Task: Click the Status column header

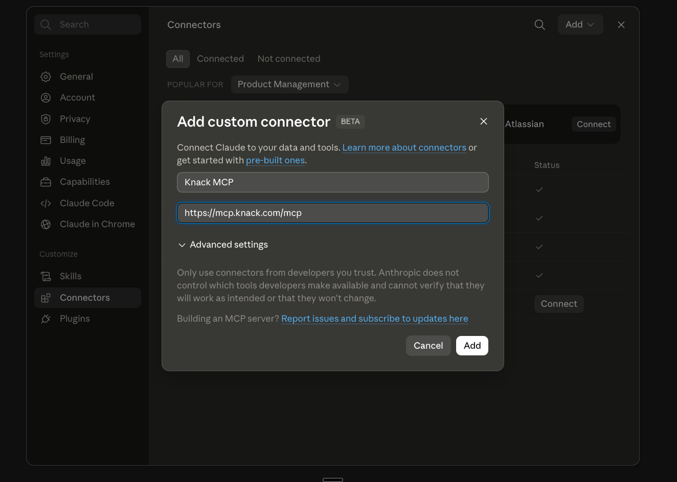Action: tap(547, 165)
